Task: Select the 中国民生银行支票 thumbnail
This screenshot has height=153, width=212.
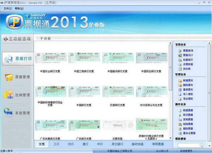Action: pos(152,58)
